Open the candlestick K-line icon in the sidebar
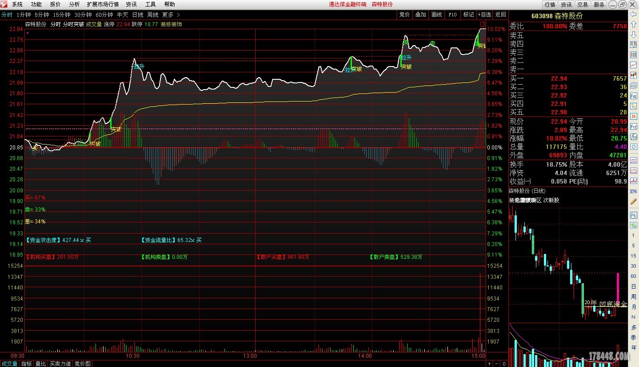Screen dimensions: 639x367 (633, 75)
